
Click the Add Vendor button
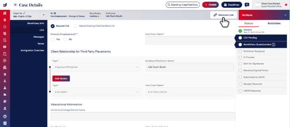61,79
